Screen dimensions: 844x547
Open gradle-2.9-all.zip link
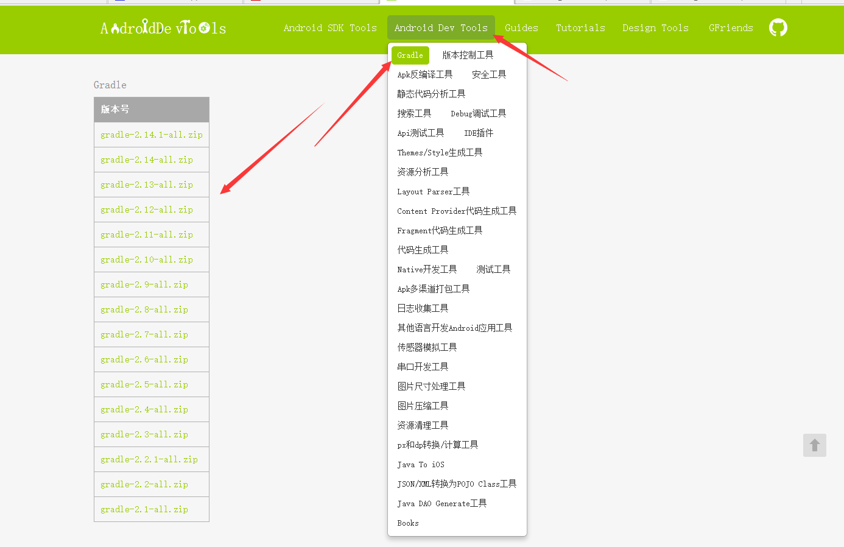coord(144,284)
